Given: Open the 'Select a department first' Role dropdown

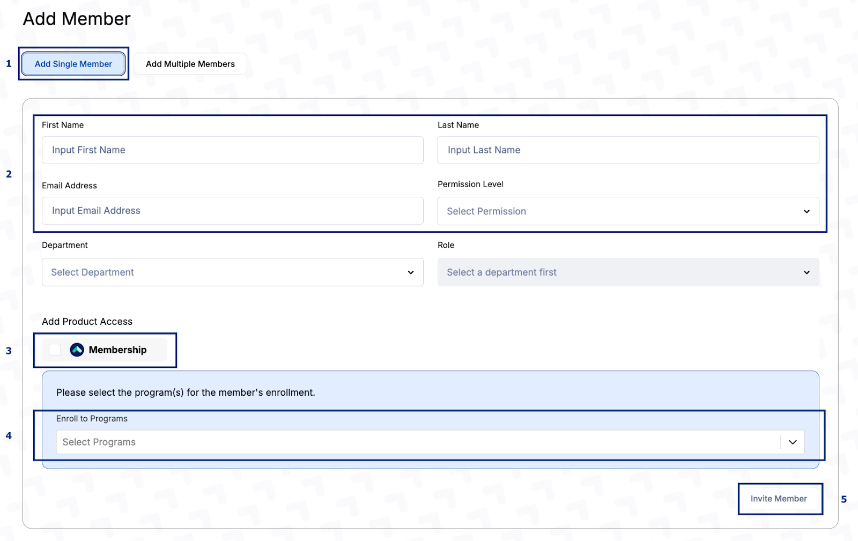Looking at the screenshot, I should click(501, 272).
